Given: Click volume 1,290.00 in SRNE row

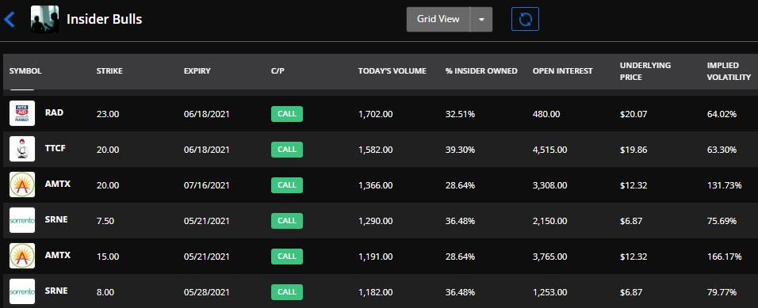Looking at the screenshot, I should (376, 221).
